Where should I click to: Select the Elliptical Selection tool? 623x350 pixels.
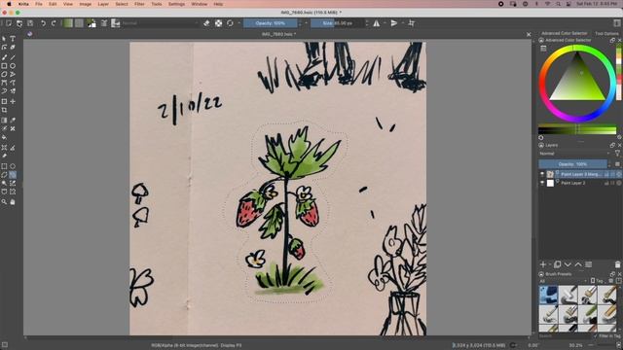[13, 166]
